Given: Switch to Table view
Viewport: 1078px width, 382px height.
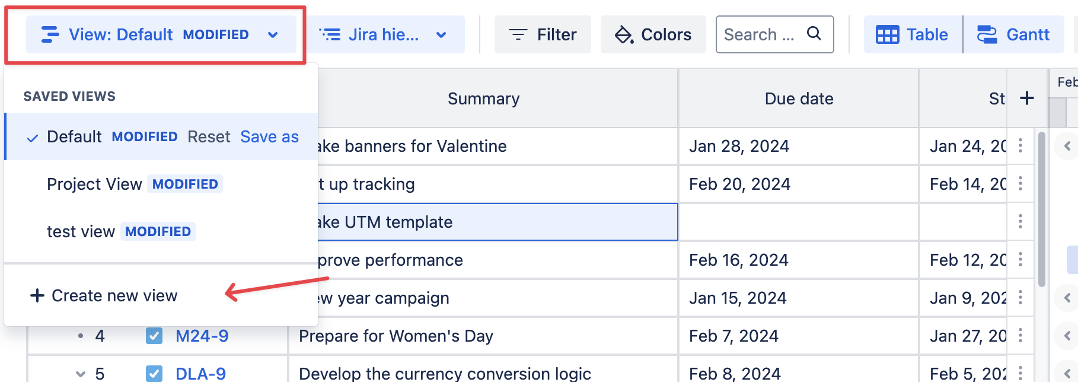Looking at the screenshot, I should point(913,34).
